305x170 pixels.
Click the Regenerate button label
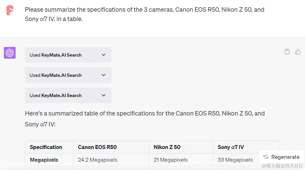tap(285, 157)
